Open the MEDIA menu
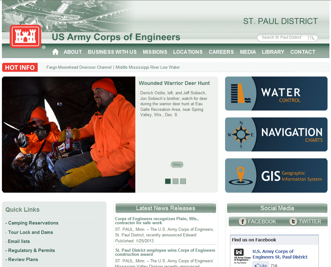The image size is (331, 267). tap(248, 52)
